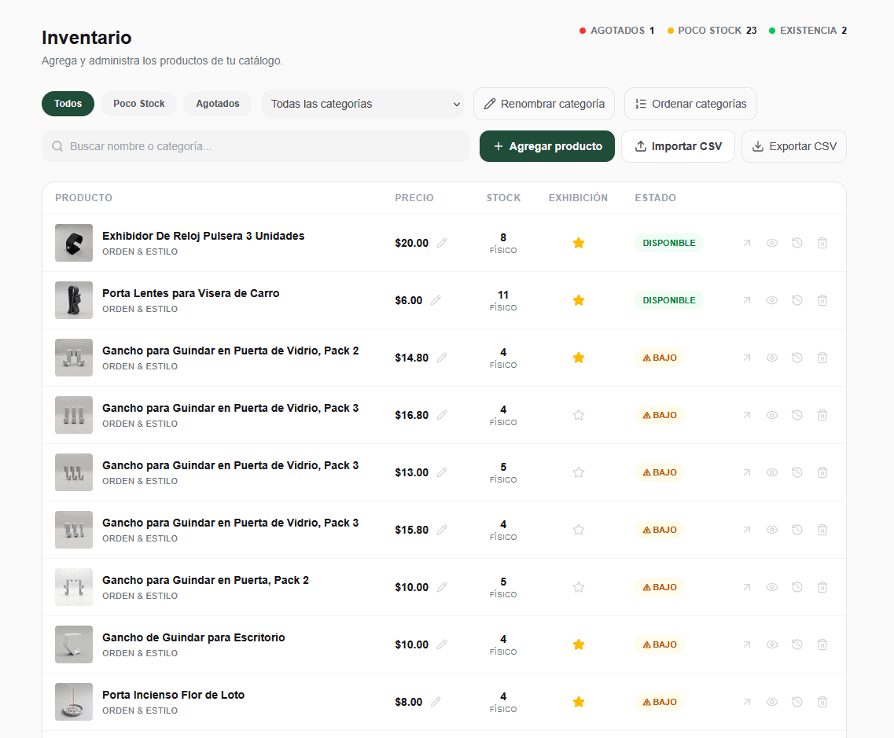Open the Todas las categorías dropdown
This screenshot has width=894, height=738.
point(362,104)
